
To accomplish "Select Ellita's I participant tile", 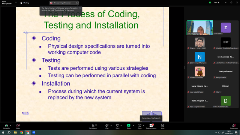I will coord(226,86).
